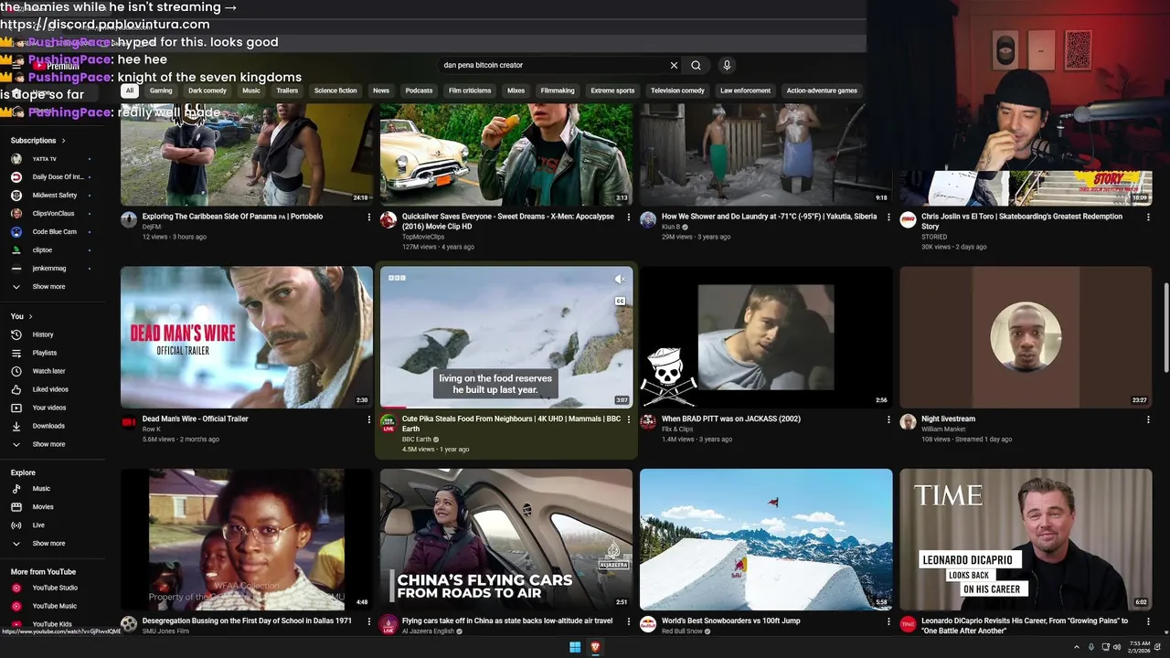Screen dimensions: 1170x658
Task: Open more options for Quicksilver Saves Everyone video
Action: pyautogui.click(x=629, y=218)
